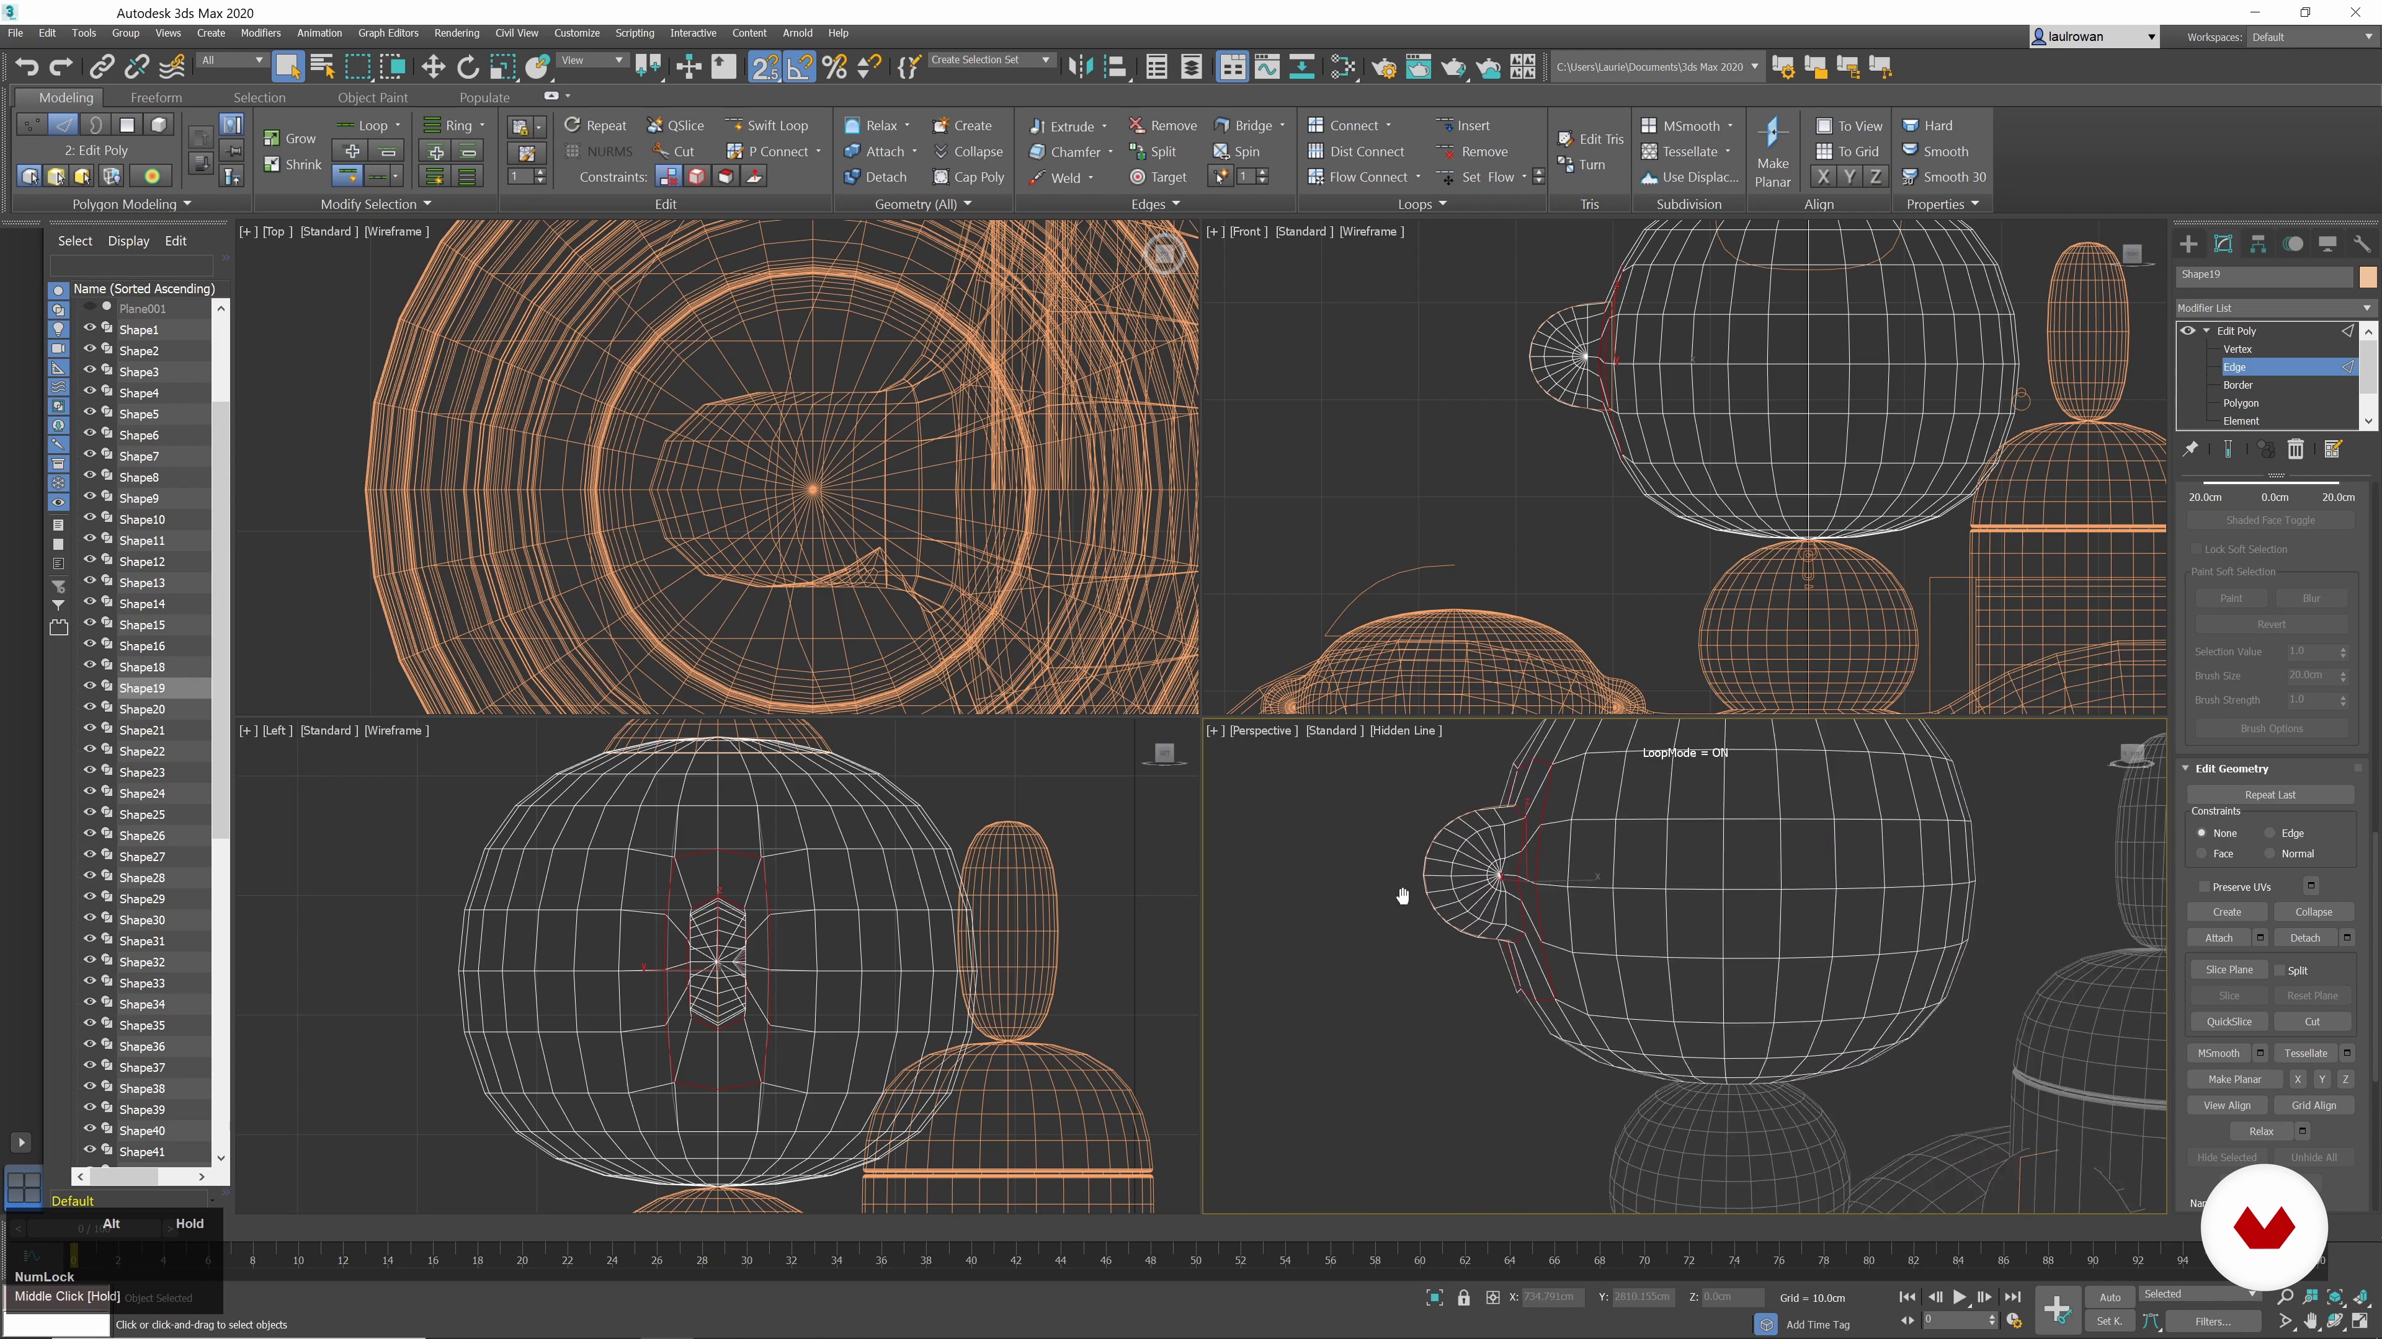
Task: Click the QuickSlice button
Action: [2229, 1021]
